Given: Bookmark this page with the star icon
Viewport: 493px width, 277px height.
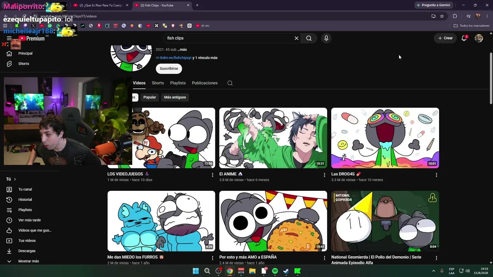Looking at the screenshot, I should click(442, 16).
